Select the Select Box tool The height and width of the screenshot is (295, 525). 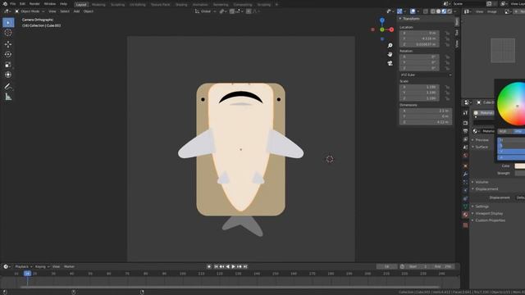coord(8,22)
